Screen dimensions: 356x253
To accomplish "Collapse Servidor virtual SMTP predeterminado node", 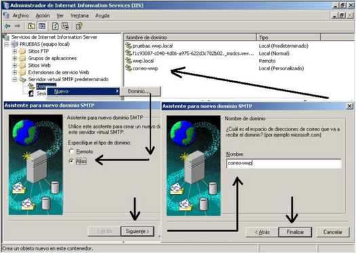I will (15, 80).
